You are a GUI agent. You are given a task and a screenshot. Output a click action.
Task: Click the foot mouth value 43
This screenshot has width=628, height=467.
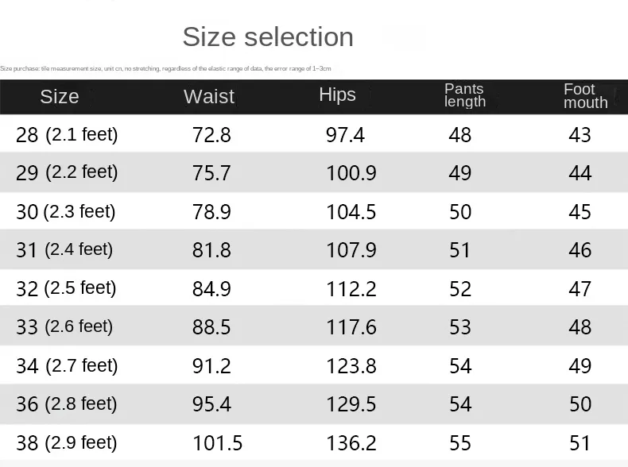(x=580, y=135)
